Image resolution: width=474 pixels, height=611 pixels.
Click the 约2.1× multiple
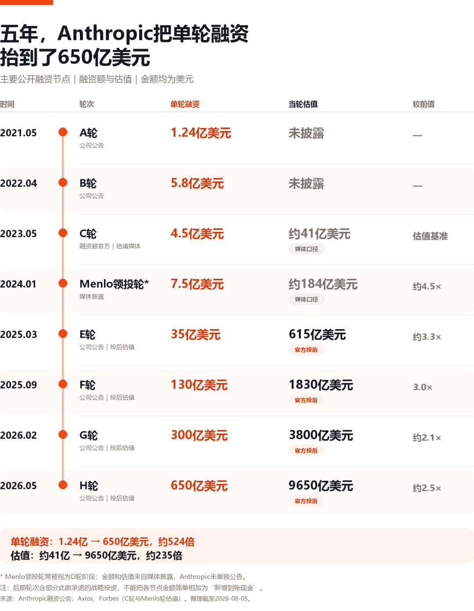427,438
